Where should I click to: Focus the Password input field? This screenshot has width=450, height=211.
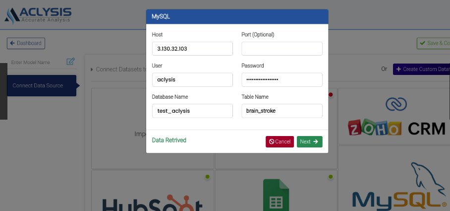(x=281, y=80)
